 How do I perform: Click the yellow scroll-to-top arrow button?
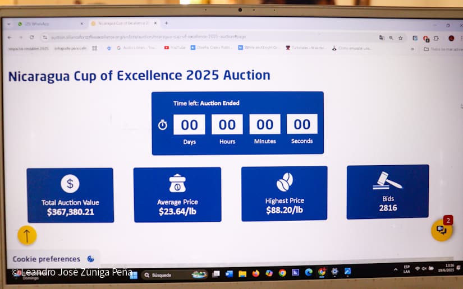(27, 235)
